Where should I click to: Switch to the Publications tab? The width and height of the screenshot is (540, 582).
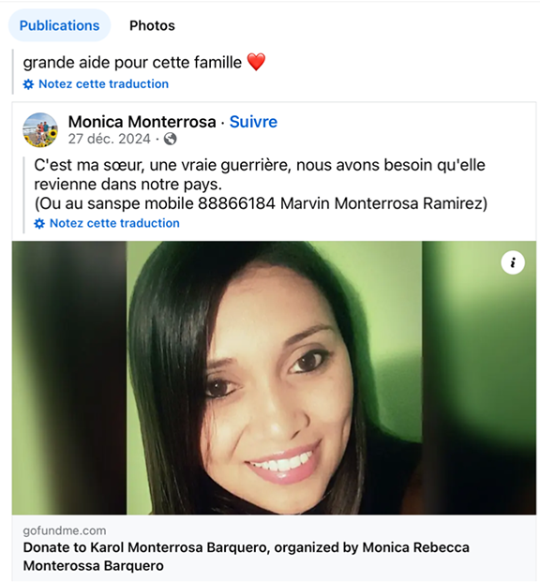coord(59,25)
